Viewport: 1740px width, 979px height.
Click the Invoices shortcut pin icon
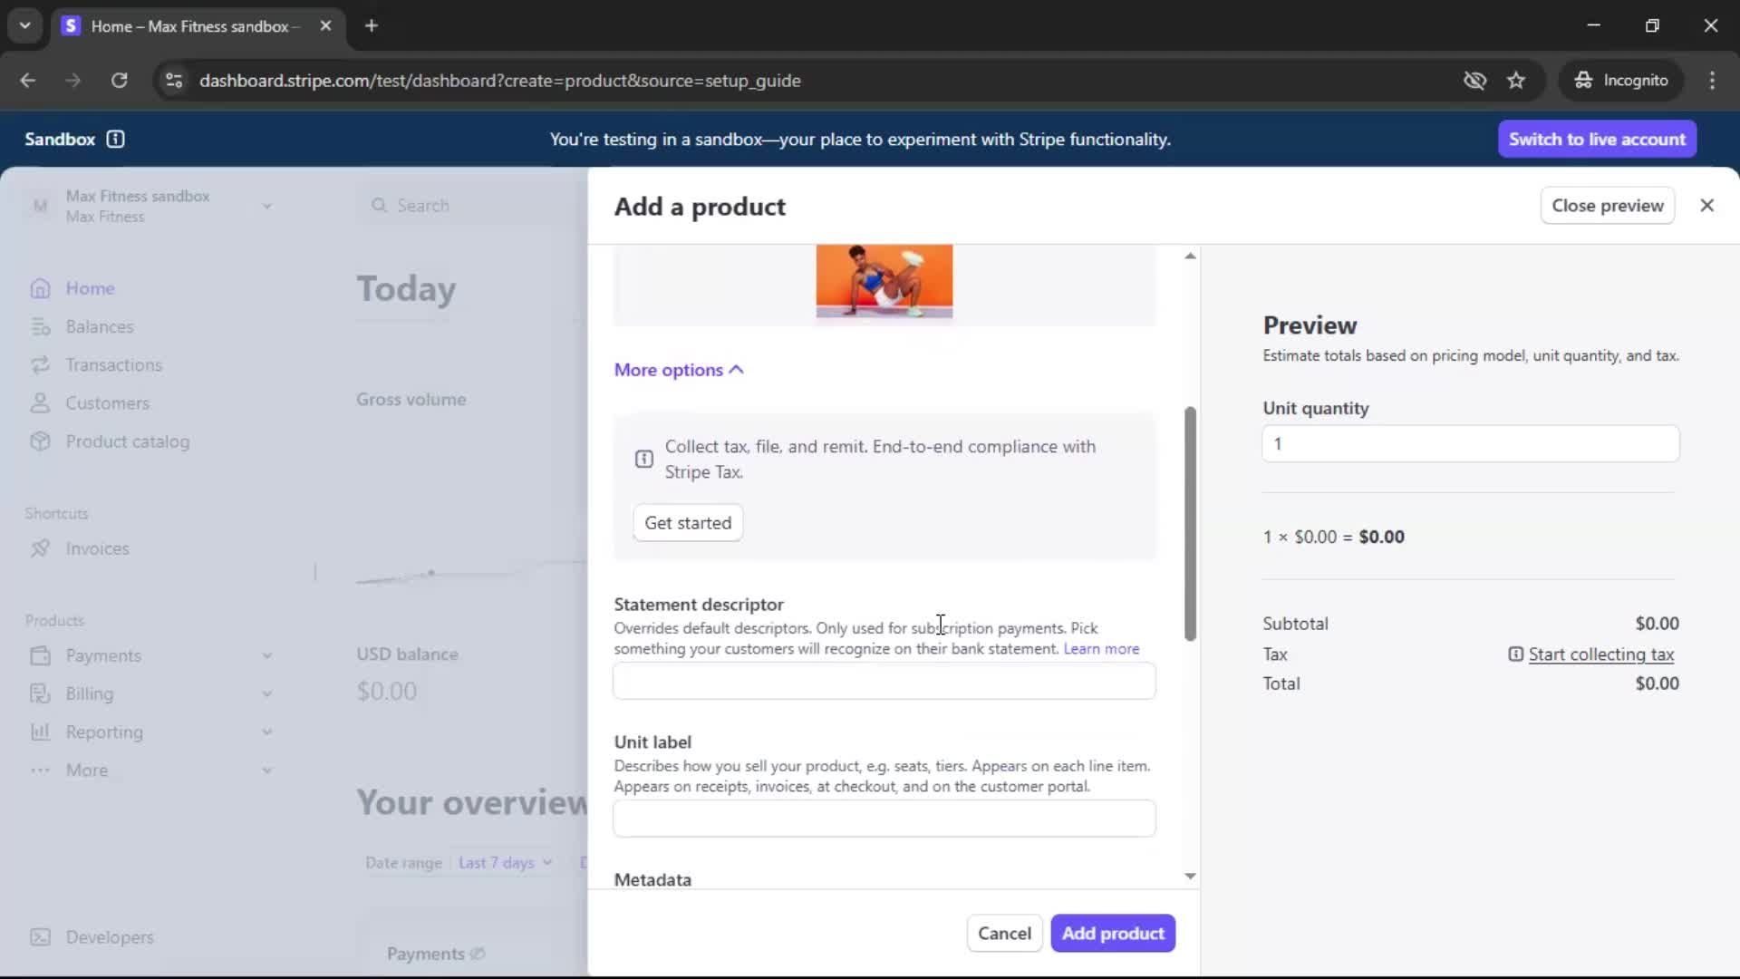click(x=40, y=548)
